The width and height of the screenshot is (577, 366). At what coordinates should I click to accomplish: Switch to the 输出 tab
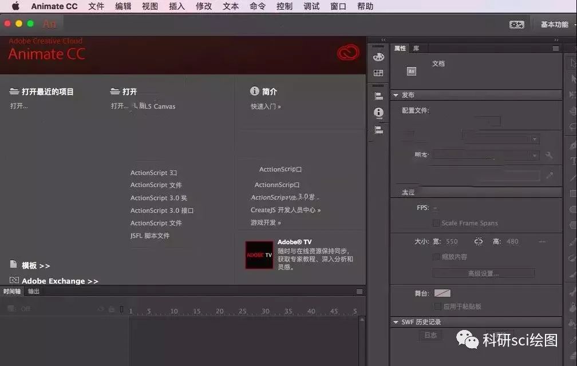[33, 292]
